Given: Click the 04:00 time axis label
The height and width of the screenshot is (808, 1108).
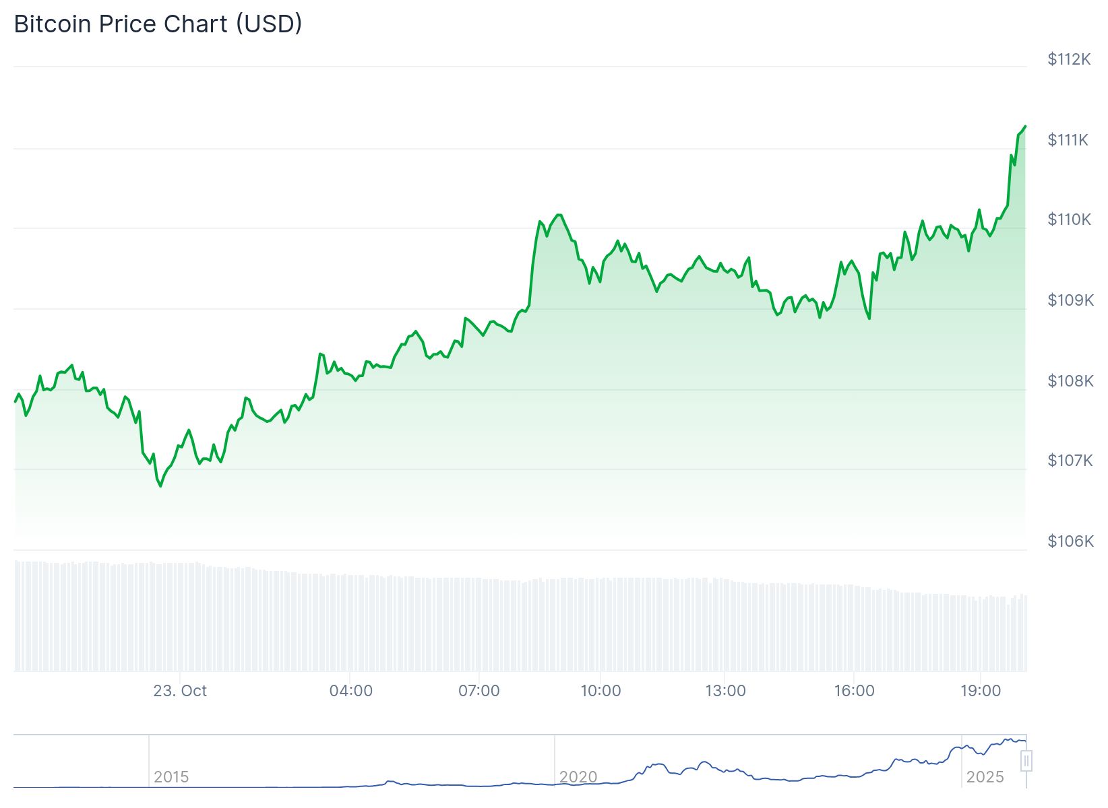Looking at the screenshot, I should click(x=350, y=691).
